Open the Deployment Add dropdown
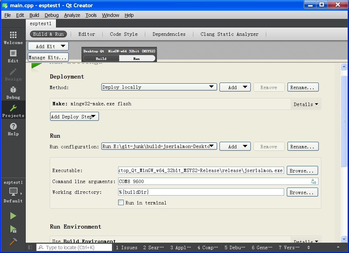The height and width of the screenshot is (253, 349). pyautogui.click(x=235, y=87)
